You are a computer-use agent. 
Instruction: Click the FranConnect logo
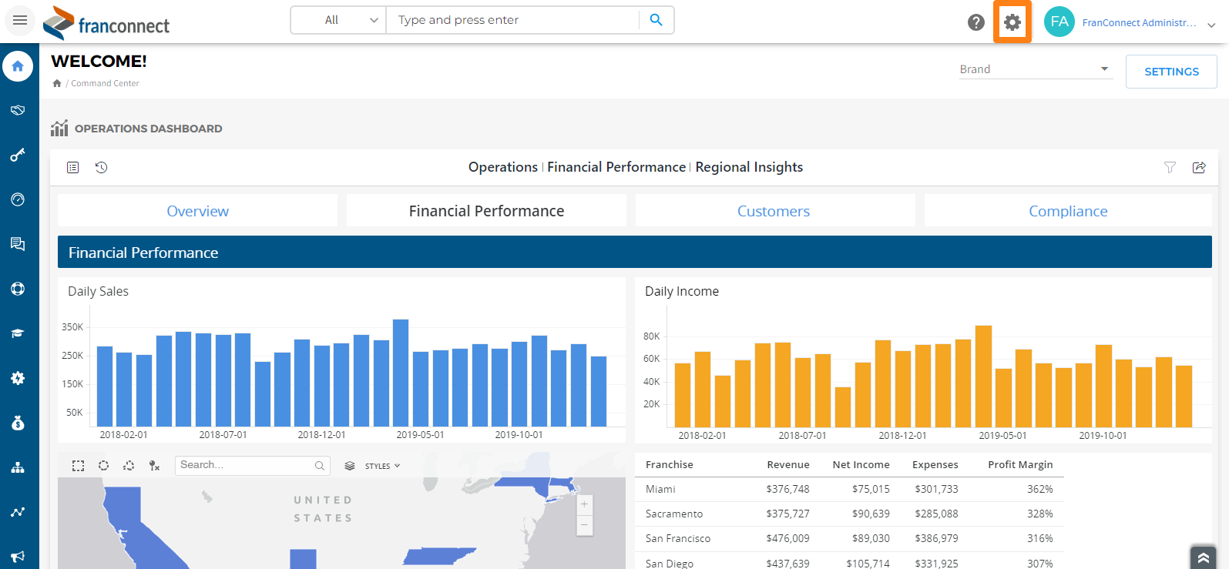point(106,22)
